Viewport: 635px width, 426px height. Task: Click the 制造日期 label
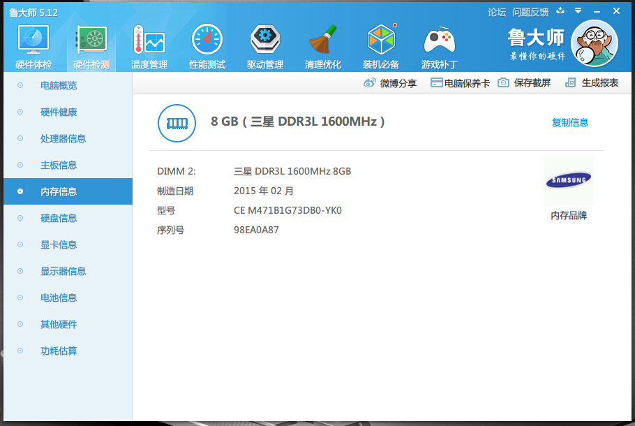coord(175,191)
